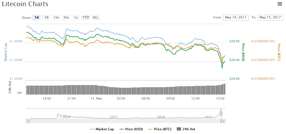This screenshot has height=134, width=286.
Task: Edit the From date field
Action: [x=236, y=17]
